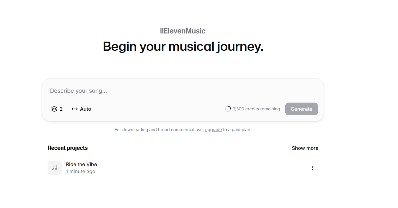
Task: Click the credits usage ring icon
Action: coord(228,109)
